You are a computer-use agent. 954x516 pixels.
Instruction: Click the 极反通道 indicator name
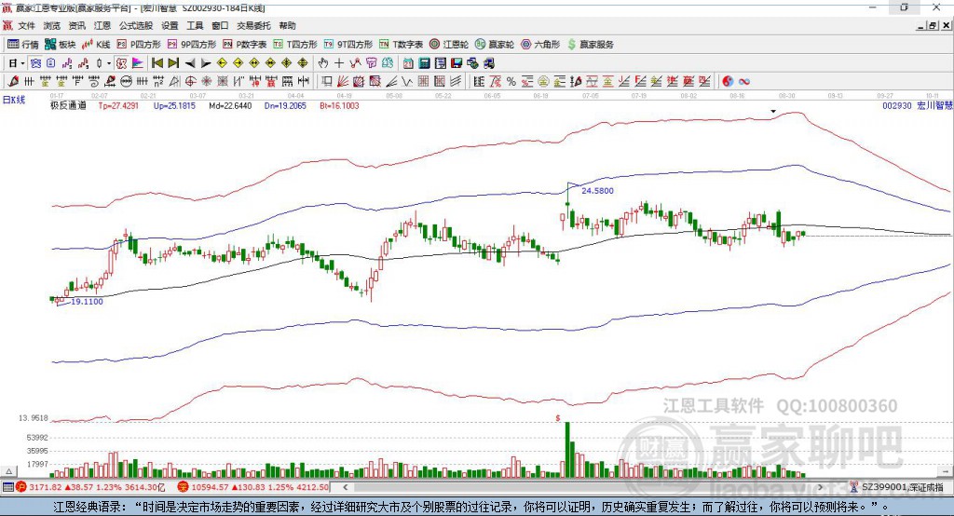point(68,105)
